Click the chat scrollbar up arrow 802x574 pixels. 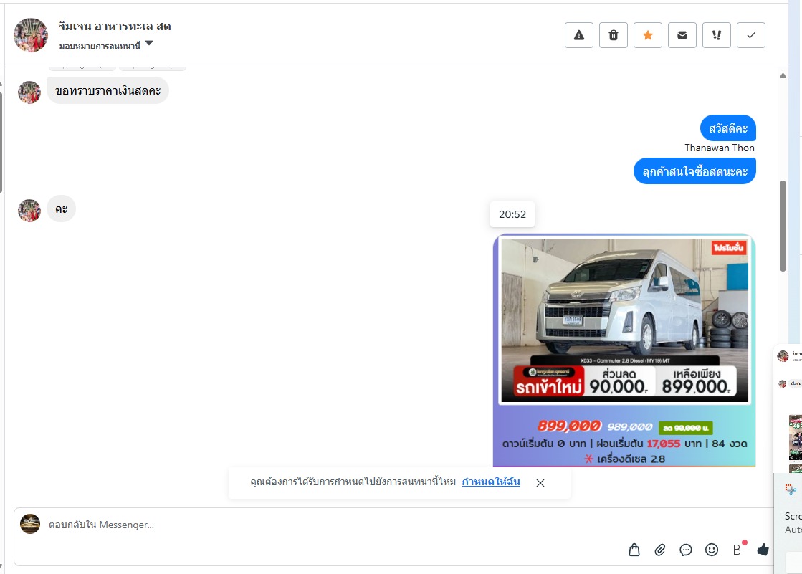[783, 75]
